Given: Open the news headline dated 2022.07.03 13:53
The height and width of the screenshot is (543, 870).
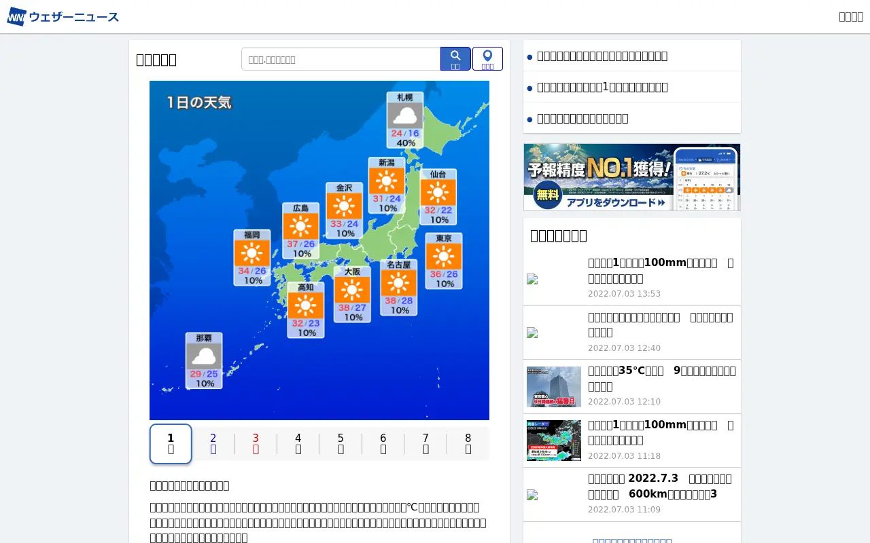Looking at the screenshot, I should coord(661,270).
